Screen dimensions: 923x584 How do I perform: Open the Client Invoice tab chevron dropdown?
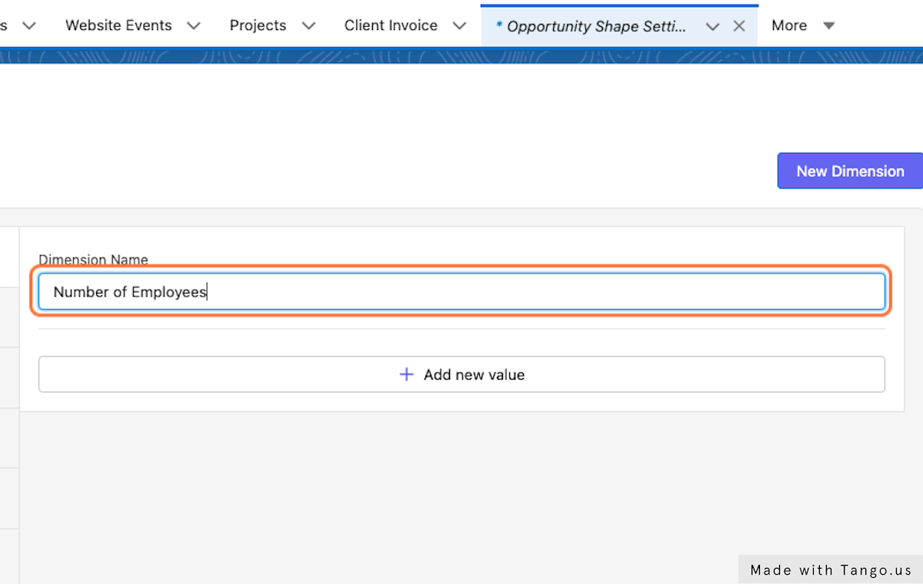[x=459, y=26]
